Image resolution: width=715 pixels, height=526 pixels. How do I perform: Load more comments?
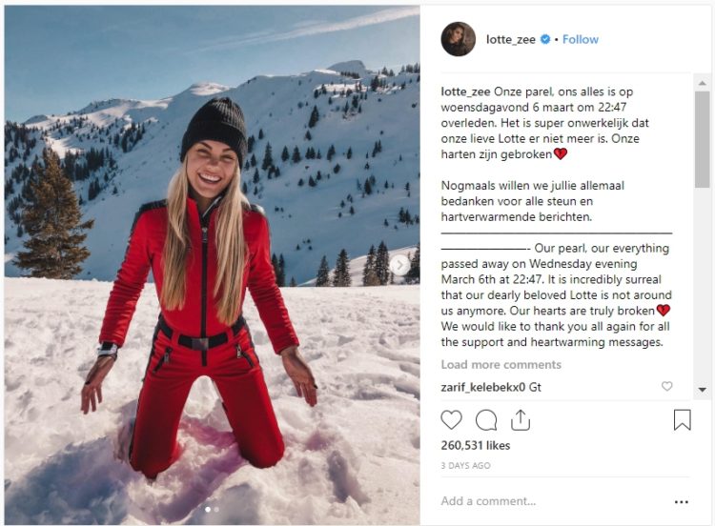(500, 365)
